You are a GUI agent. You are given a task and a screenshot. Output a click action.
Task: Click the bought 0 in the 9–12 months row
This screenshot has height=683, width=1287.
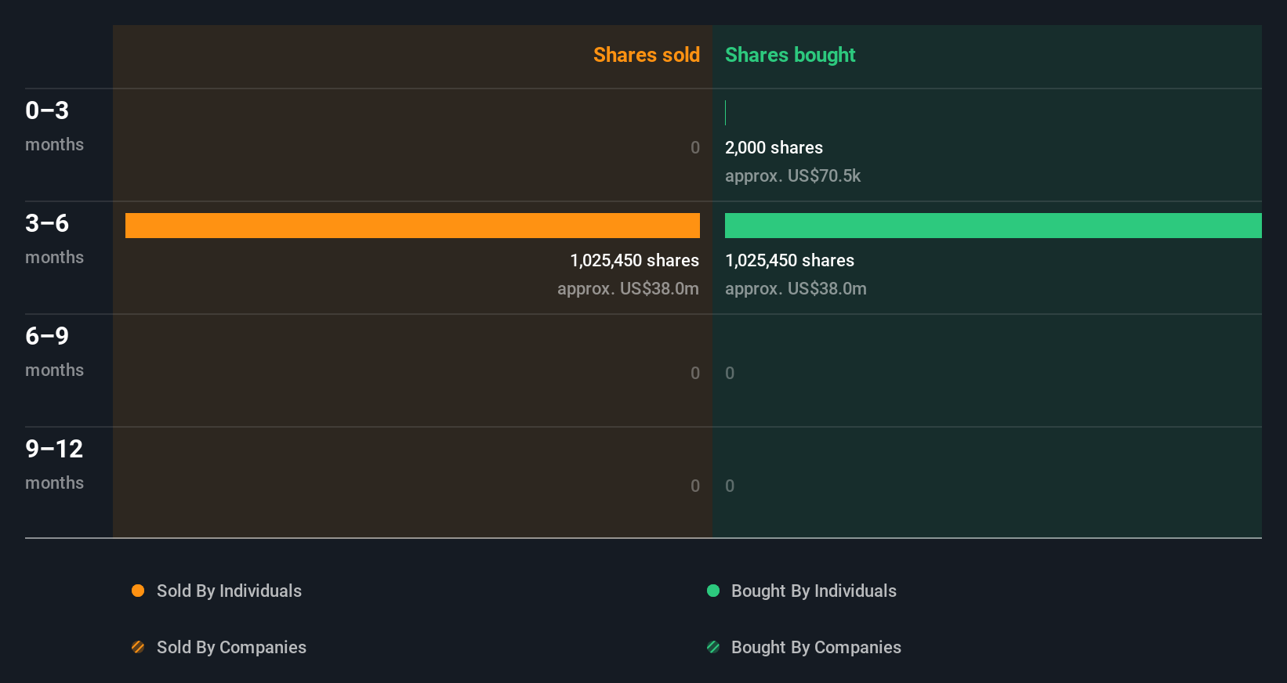730,486
